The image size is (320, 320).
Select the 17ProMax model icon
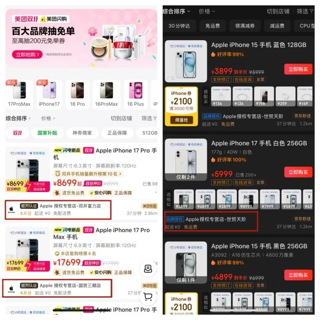[19, 94]
